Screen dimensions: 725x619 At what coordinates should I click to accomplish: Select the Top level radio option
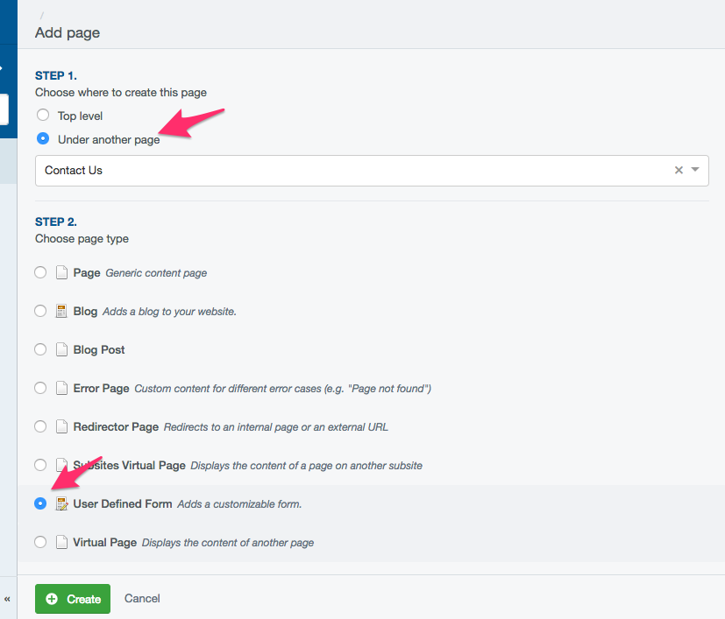click(42, 116)
